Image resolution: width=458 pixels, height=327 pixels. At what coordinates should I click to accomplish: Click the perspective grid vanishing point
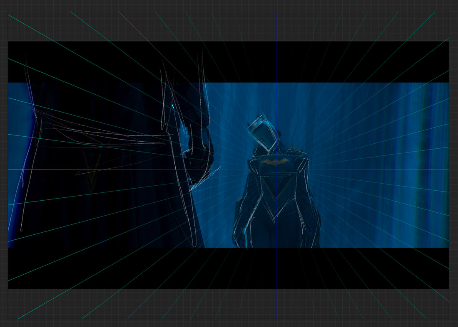click(277, 170)
